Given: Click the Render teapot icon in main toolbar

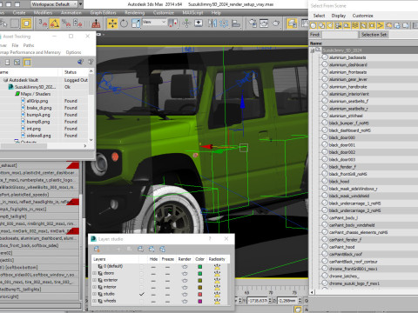Looking at the screenshot, I should click(x=276, y=23).
